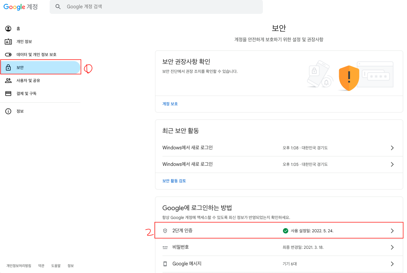
Task: Expand the 비밀번호 row chevron
Action: tap(392, 247)
